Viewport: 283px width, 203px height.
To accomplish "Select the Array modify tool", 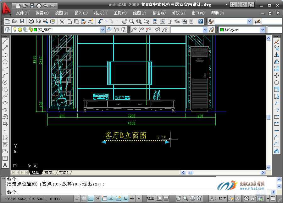I will 277,69.
